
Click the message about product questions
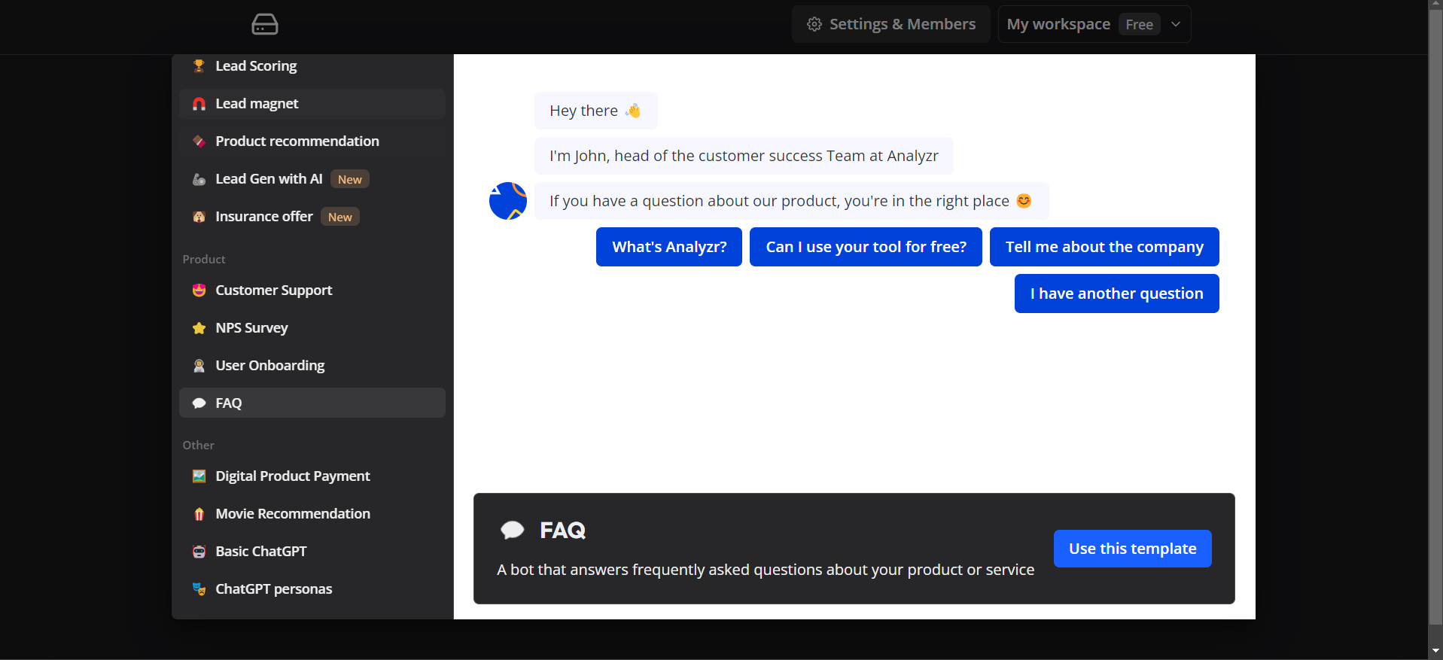coord(792,201)
